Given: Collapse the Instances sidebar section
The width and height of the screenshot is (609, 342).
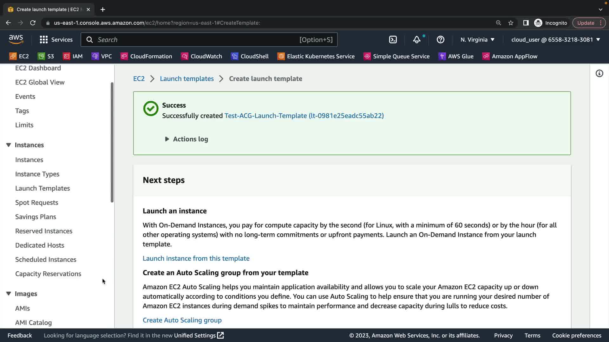Looking at the screenshot, I should point(9,145).
